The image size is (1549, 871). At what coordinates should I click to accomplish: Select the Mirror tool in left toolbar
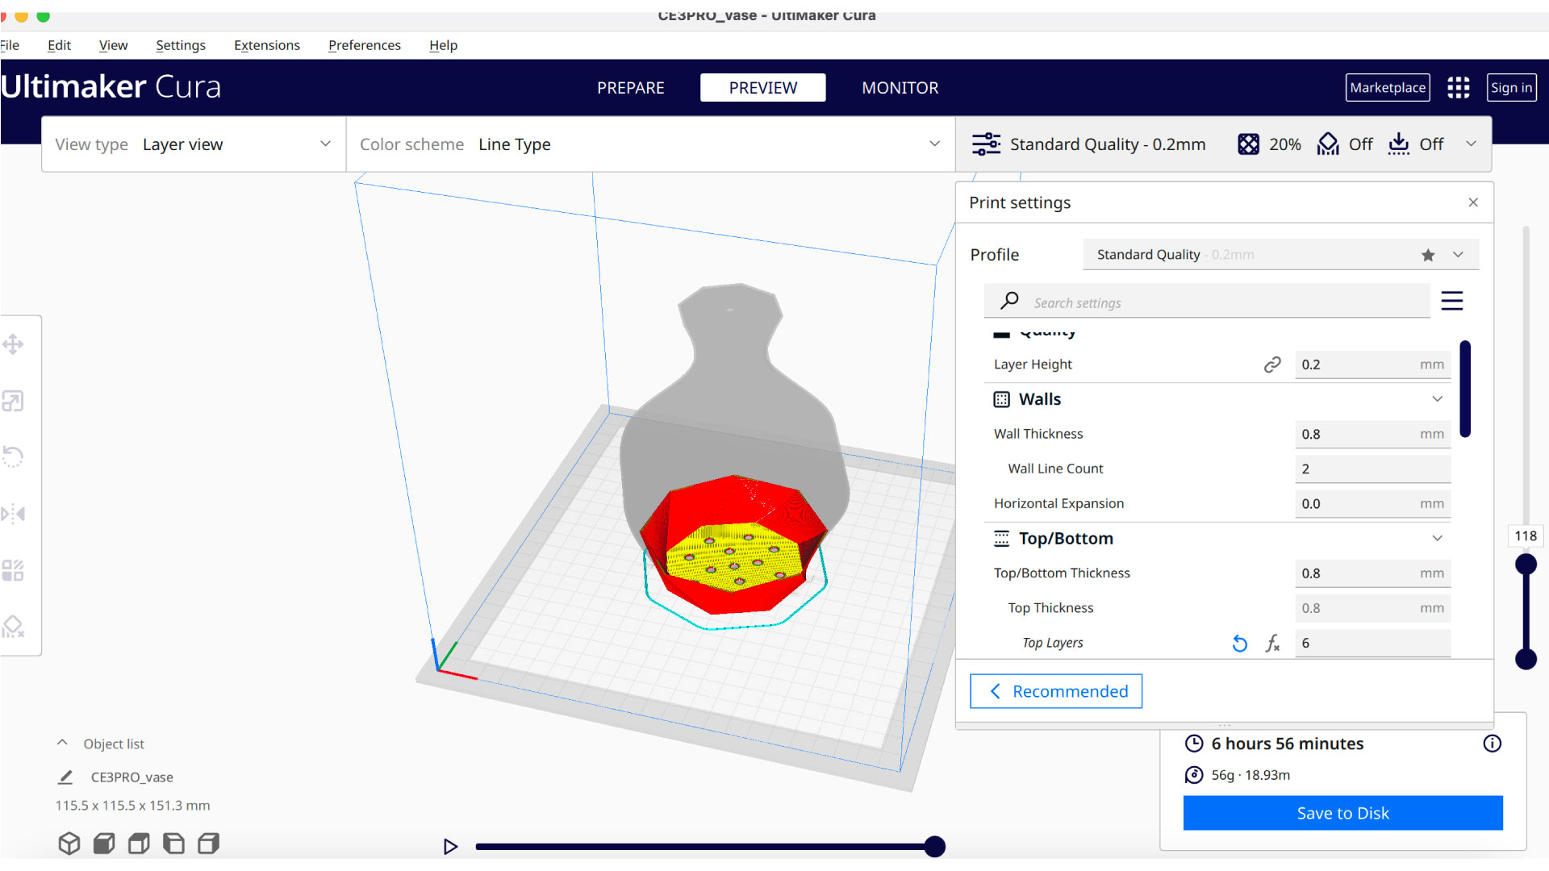pyautogui.click(x=13, y=514)
